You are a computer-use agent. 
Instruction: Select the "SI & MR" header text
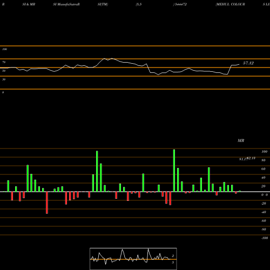[x=29, y=4]
